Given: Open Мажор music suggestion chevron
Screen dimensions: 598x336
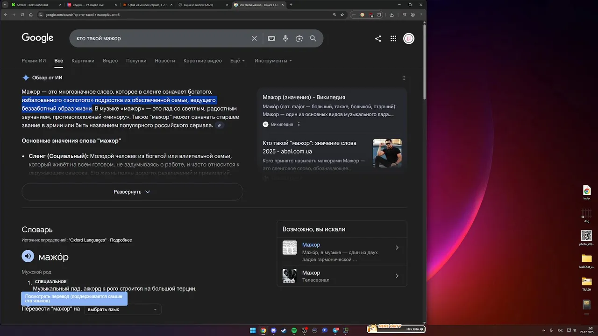Looking at the screenshot, I should (397, 247).
